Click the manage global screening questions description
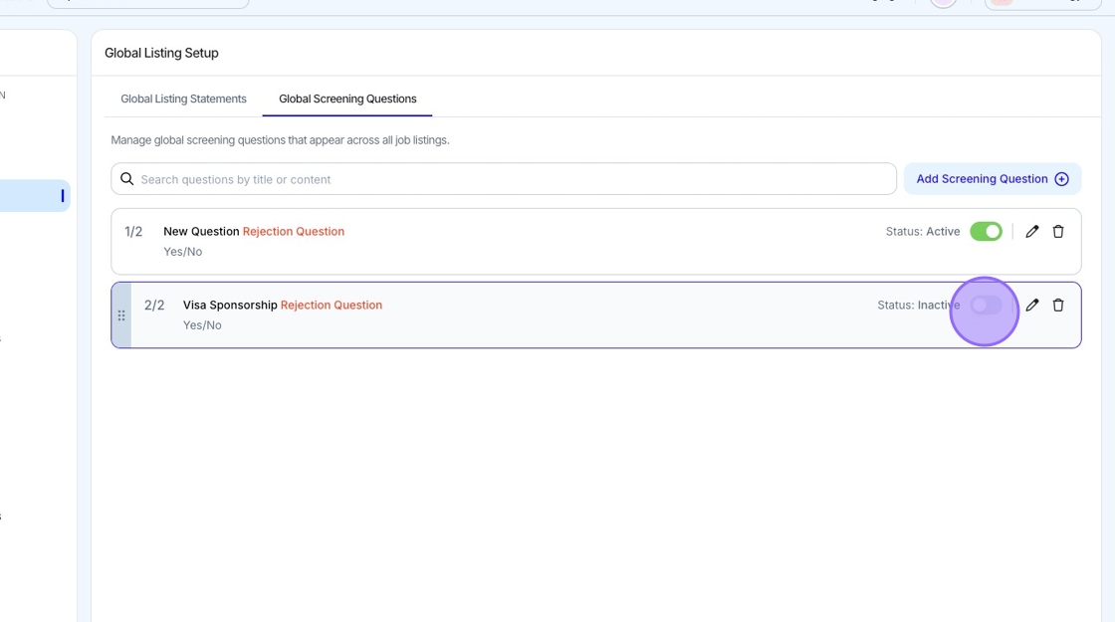1115x622 pixels. [280, 140]
